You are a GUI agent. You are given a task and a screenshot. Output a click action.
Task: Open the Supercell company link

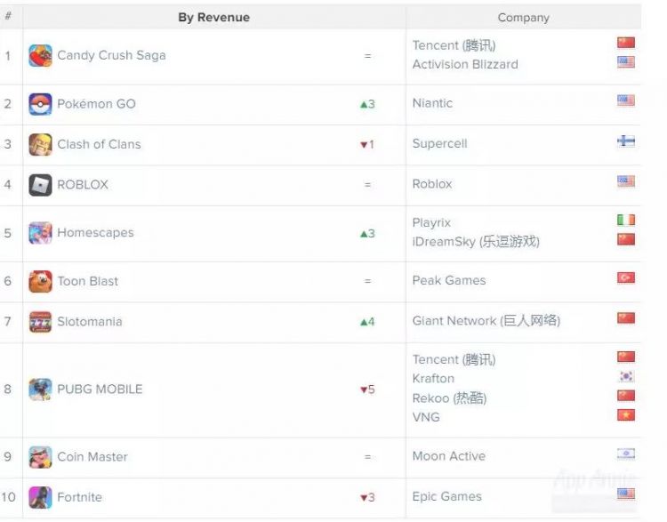(x=439, y=143)
